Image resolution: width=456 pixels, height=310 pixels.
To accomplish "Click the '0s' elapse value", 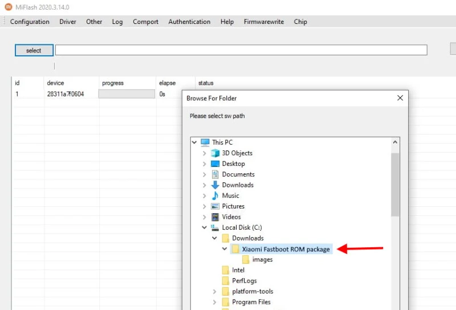I will coord(162,94).
